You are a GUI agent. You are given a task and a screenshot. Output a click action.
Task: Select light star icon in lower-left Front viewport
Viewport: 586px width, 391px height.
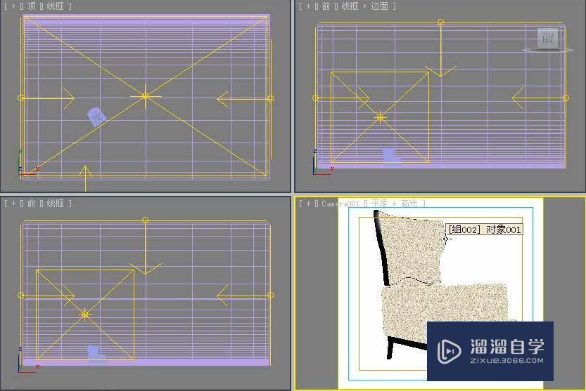click(x=85, y=315)
